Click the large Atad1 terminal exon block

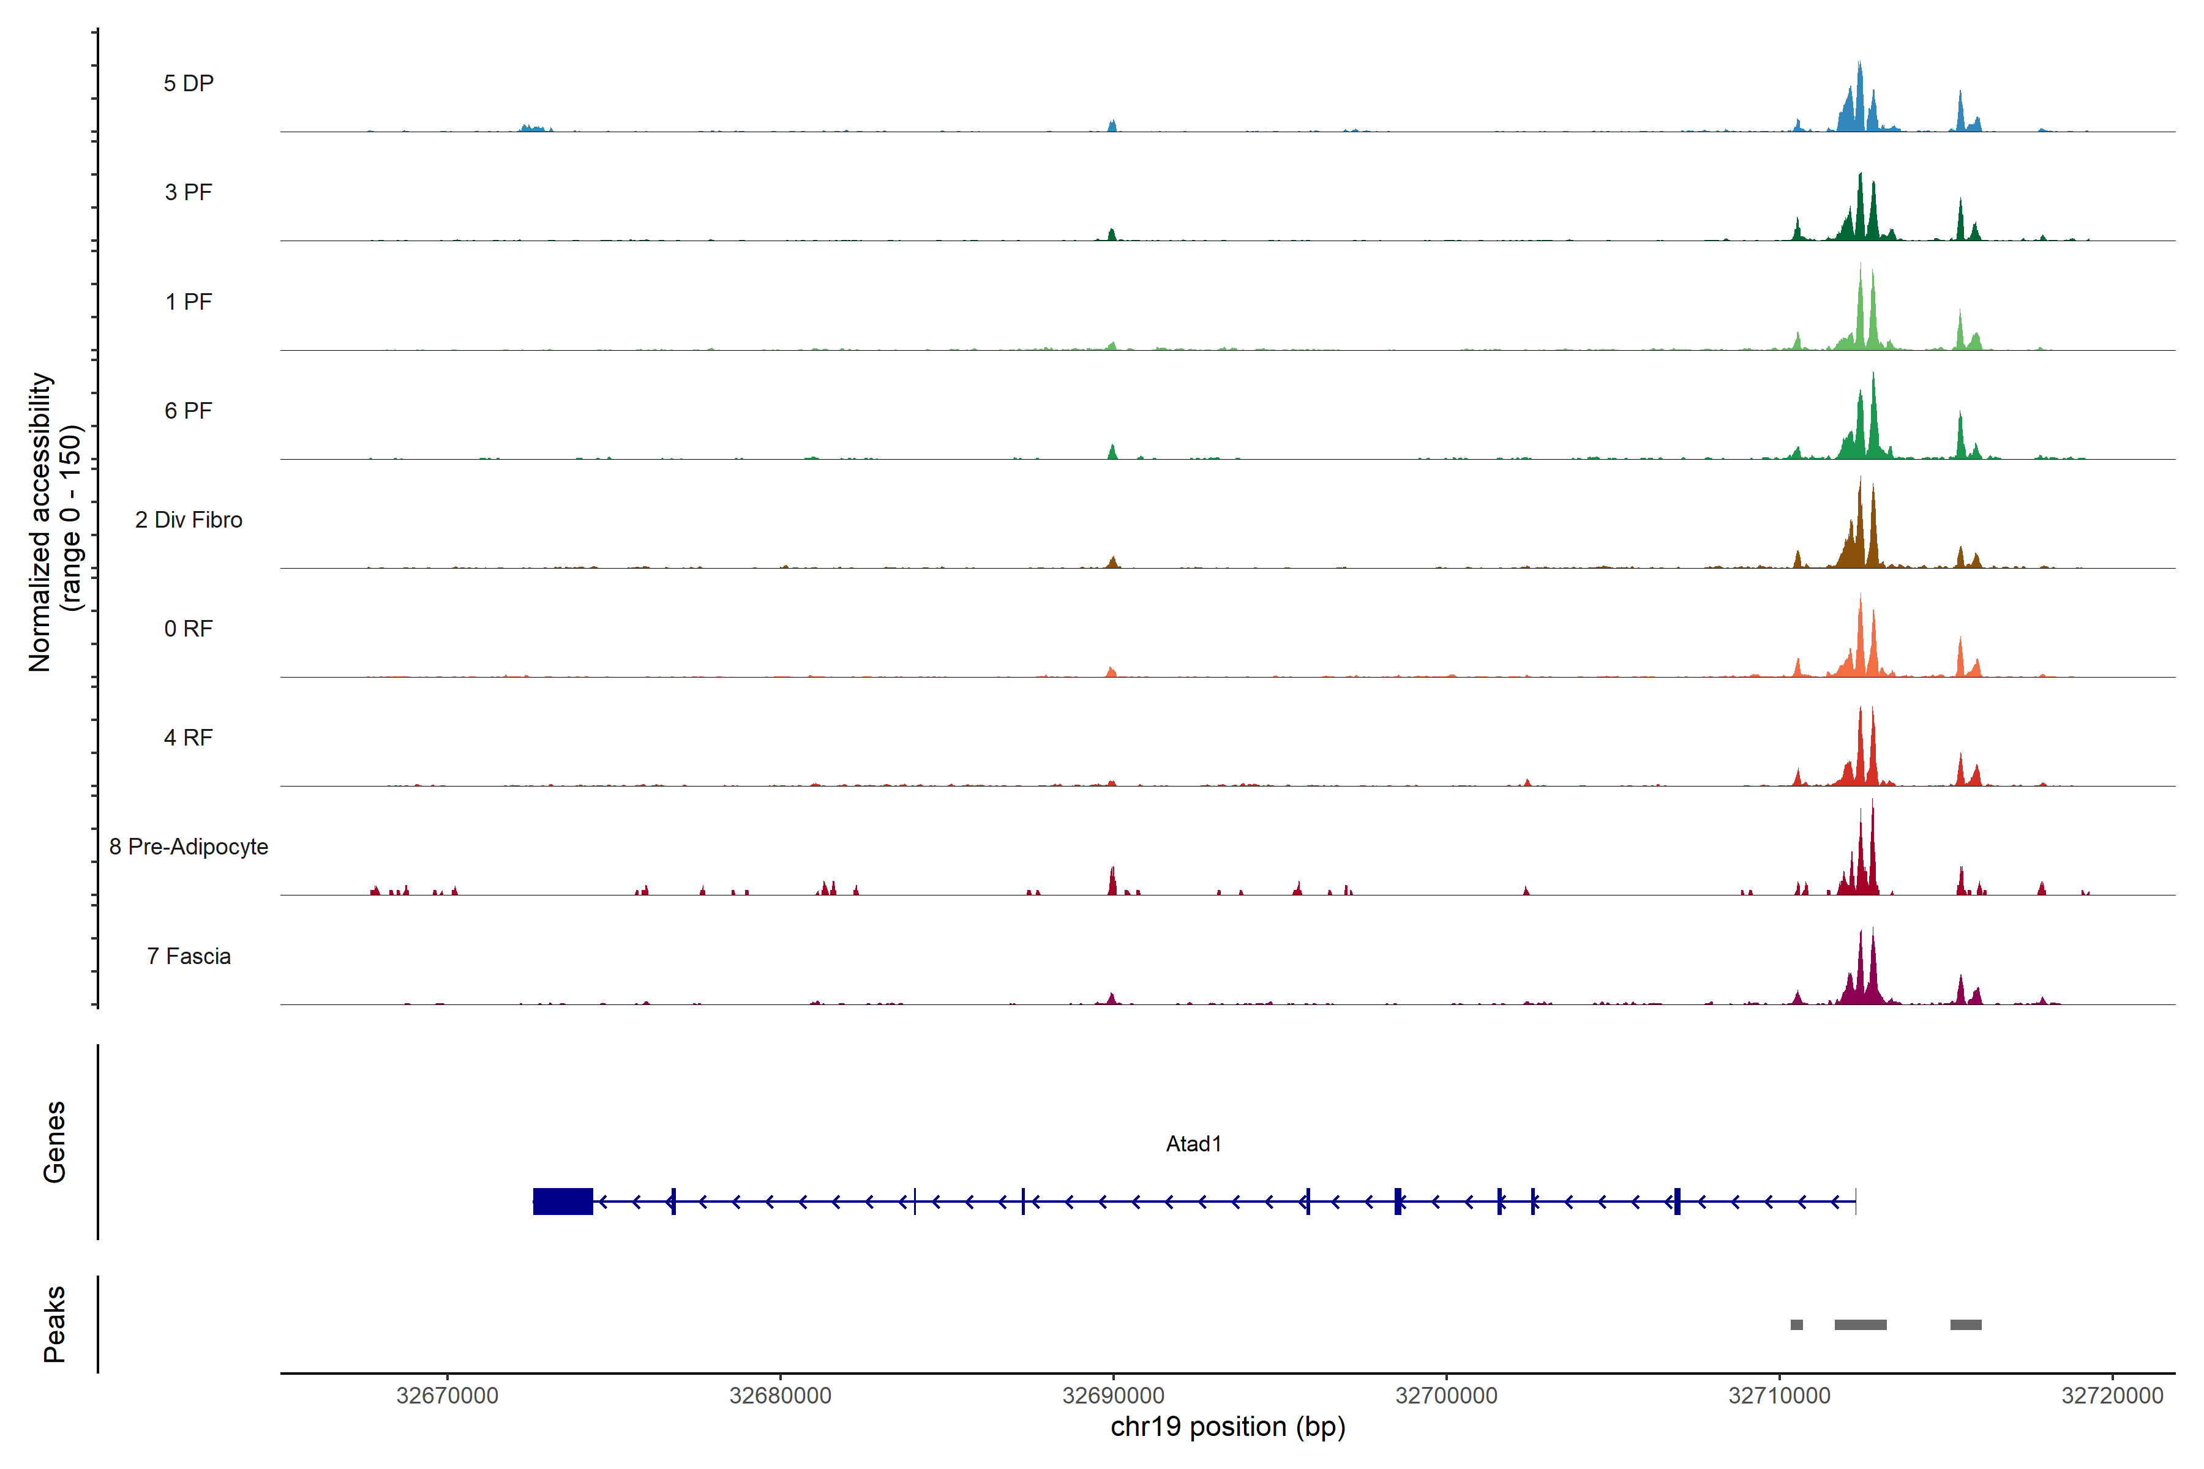(x=562, y=1201)
